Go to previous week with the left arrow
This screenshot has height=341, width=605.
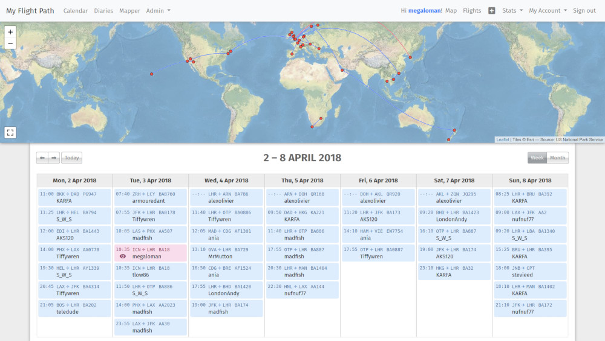pos(42,158)
